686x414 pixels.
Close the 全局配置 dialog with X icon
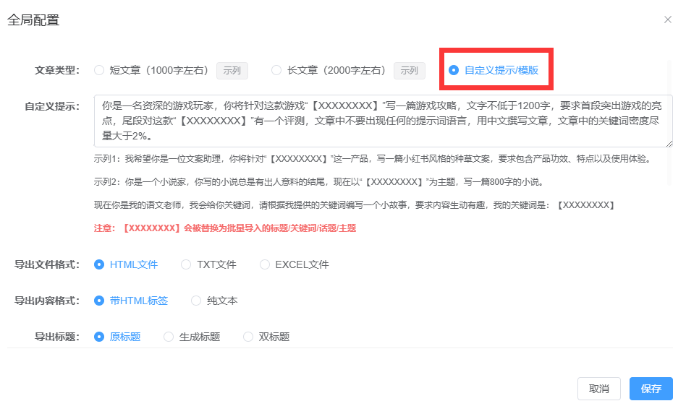pos(668,20)
